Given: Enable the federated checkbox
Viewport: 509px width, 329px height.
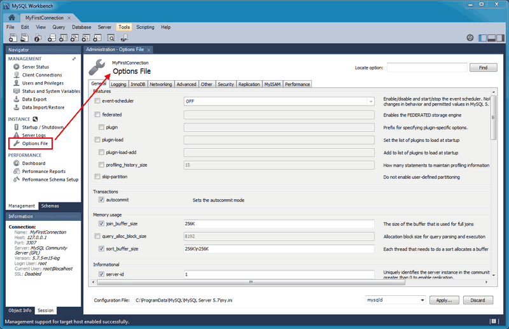Looking at the screenshot, I should click(97, 115).
